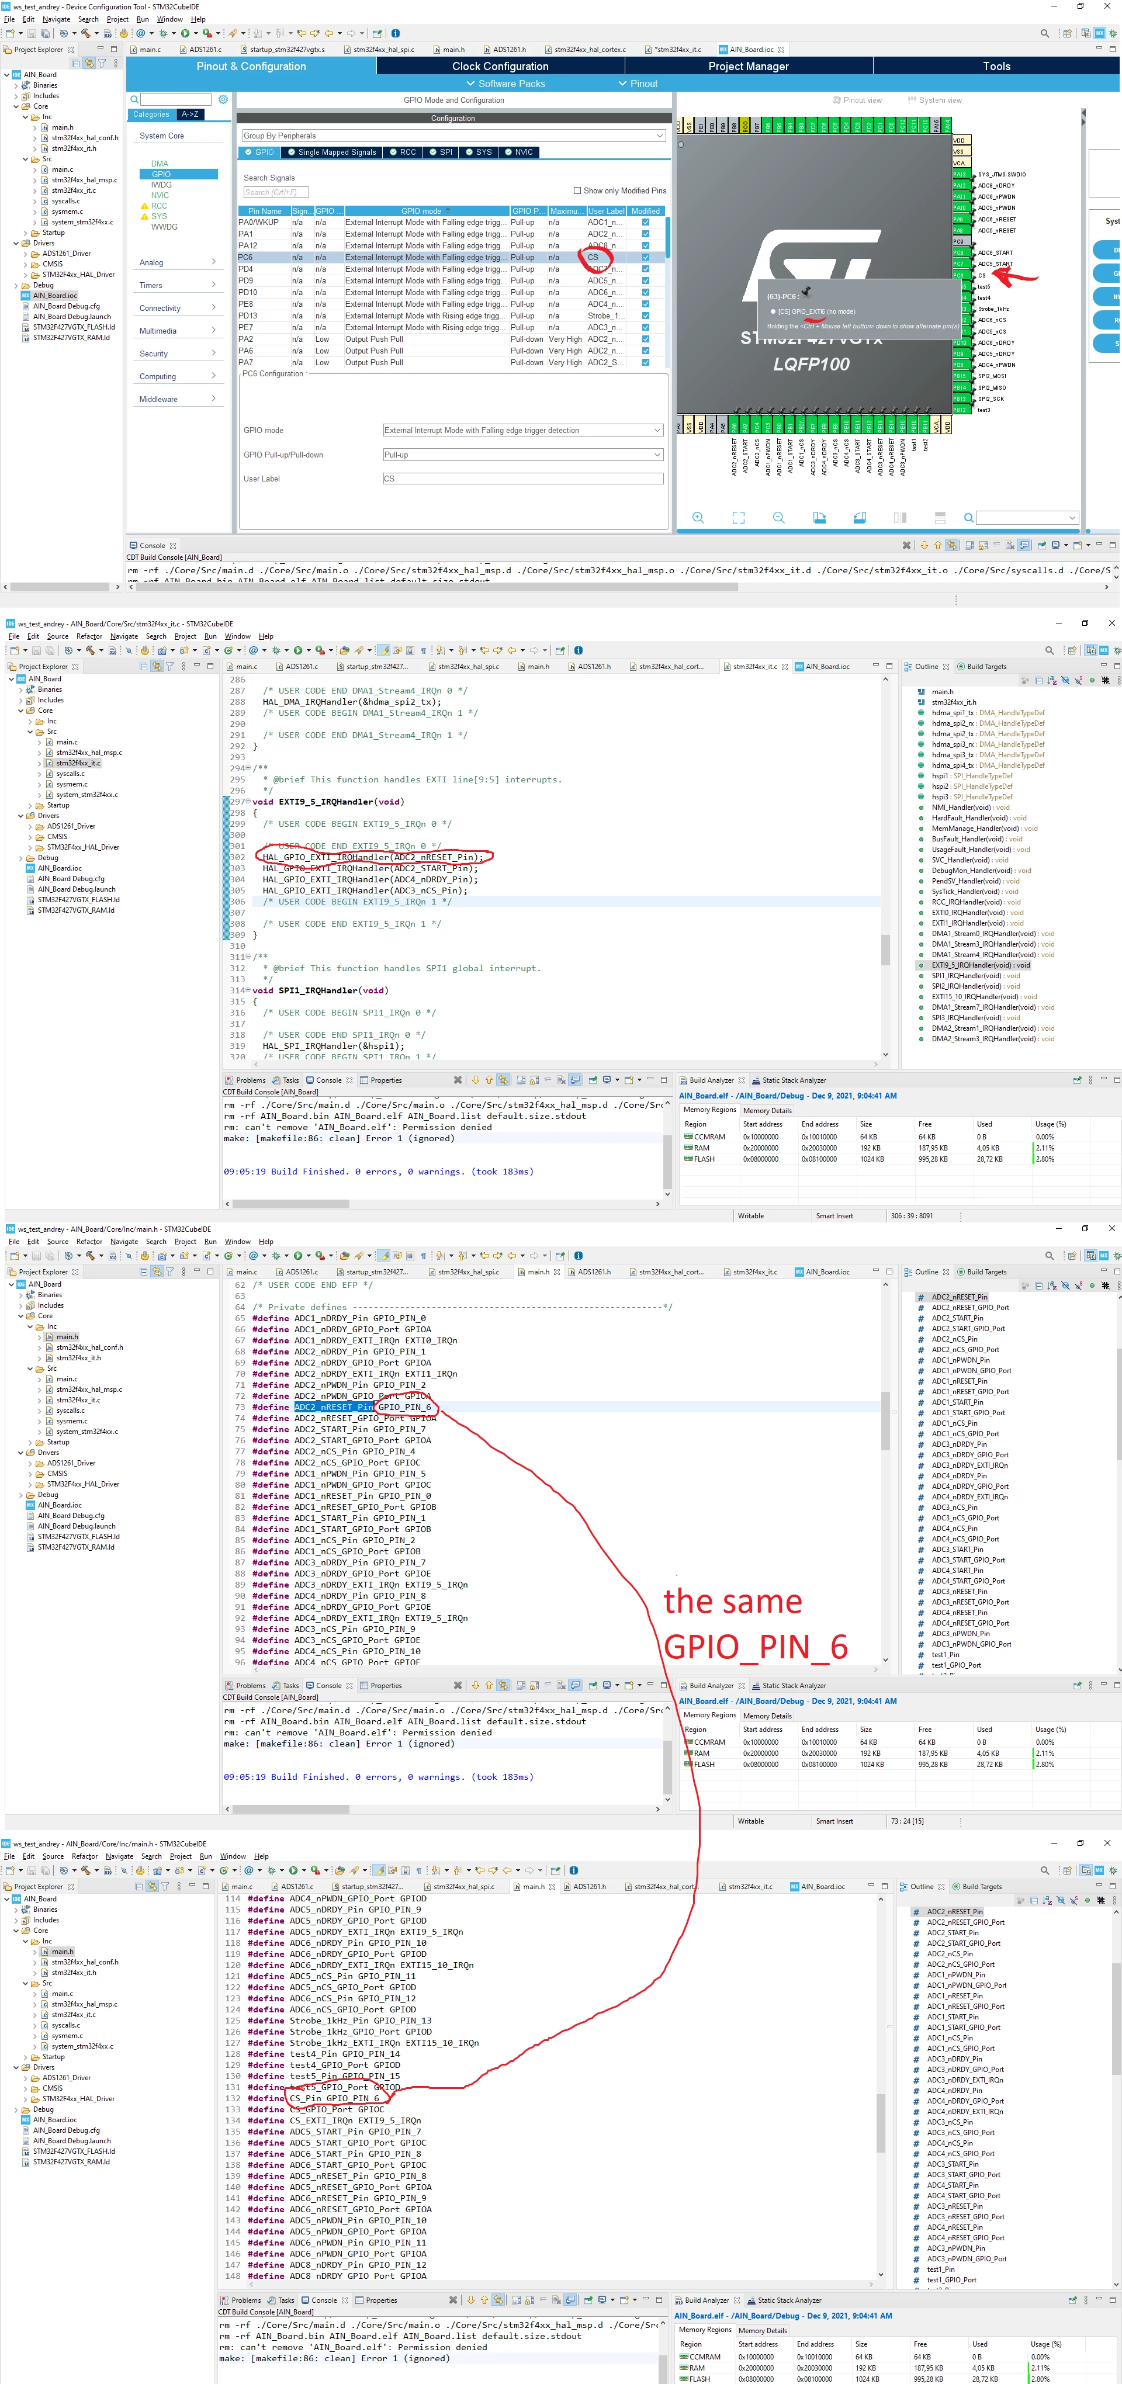Fit the chip pinout to the view
1122x2384 pixels.
coord(738,517)
